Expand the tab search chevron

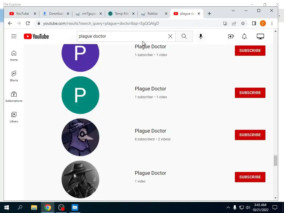pyautogui.click(x=233, y=11)
